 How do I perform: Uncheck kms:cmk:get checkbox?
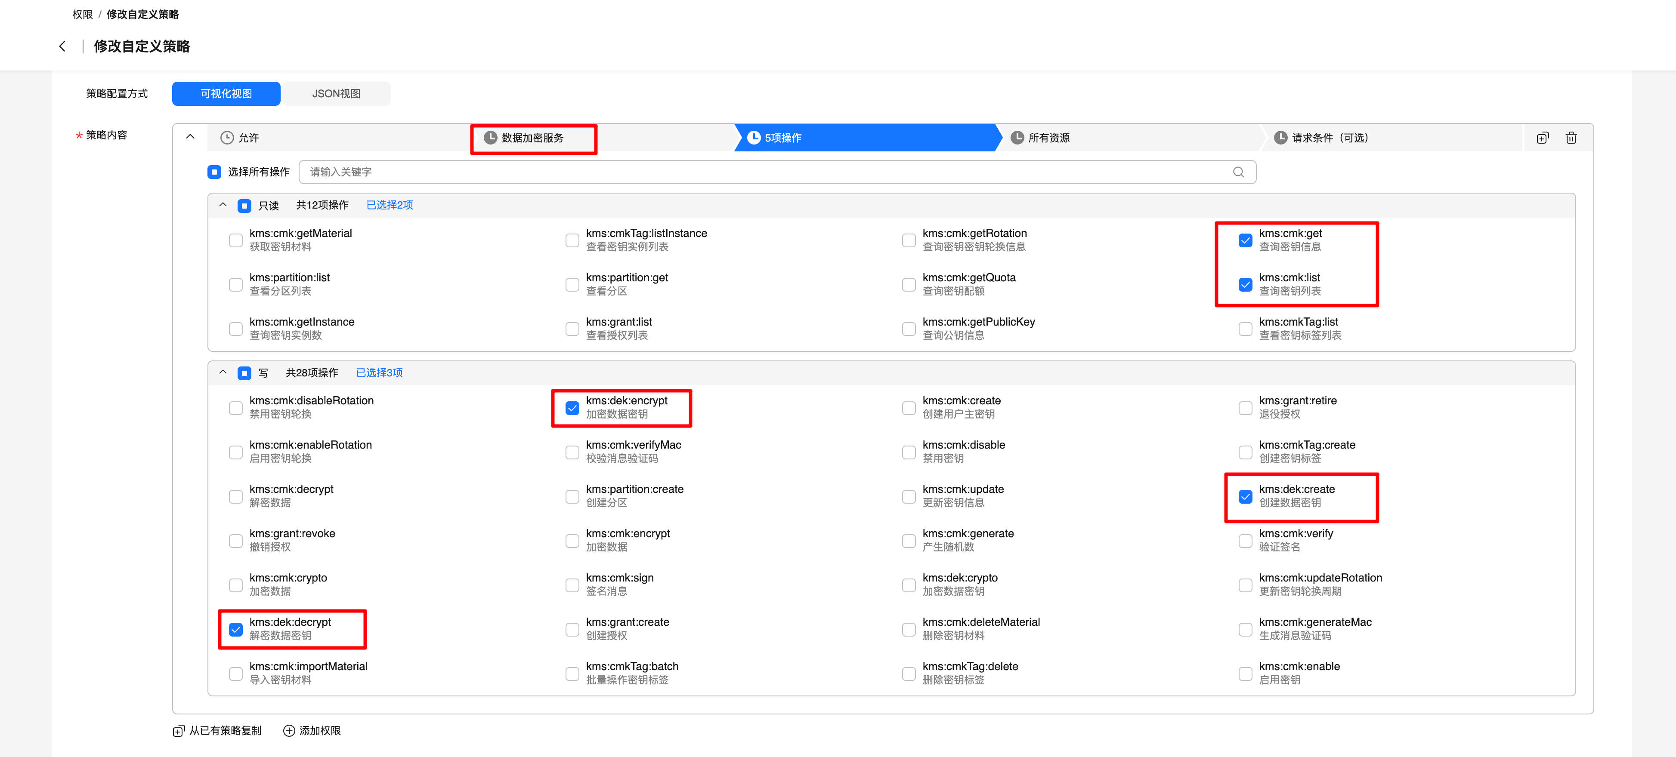coord(1245,240)
